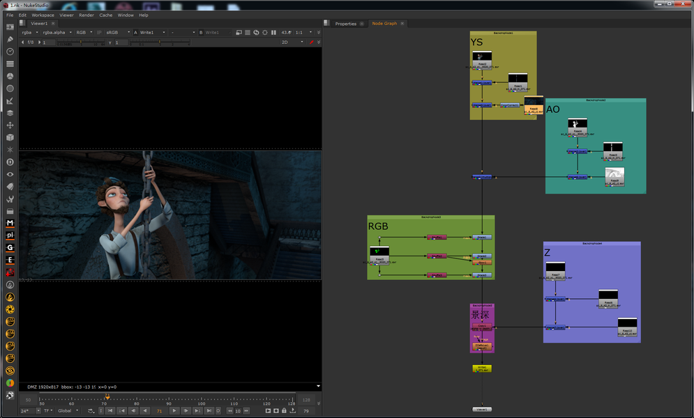Viewport: 694px width, 418px height.
Task: Open the rgba.alpha channel dropdown
Action: pyautogui.click(x=57, y=32)
